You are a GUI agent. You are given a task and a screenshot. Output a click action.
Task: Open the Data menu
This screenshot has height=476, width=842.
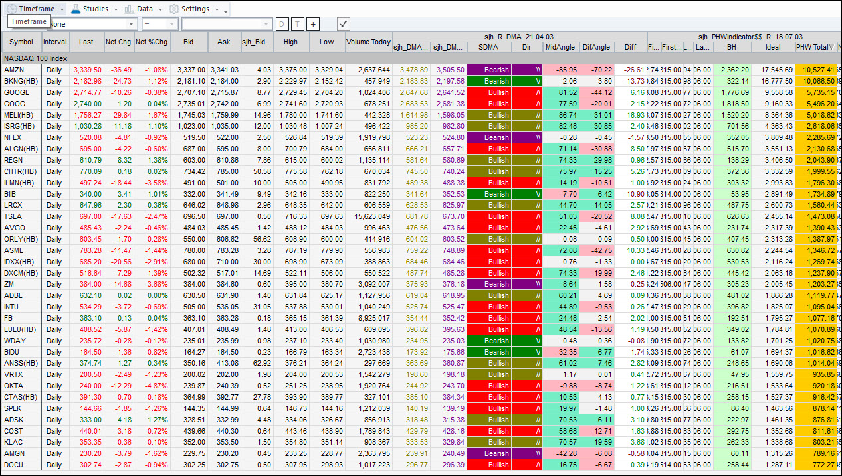point(144,9)
